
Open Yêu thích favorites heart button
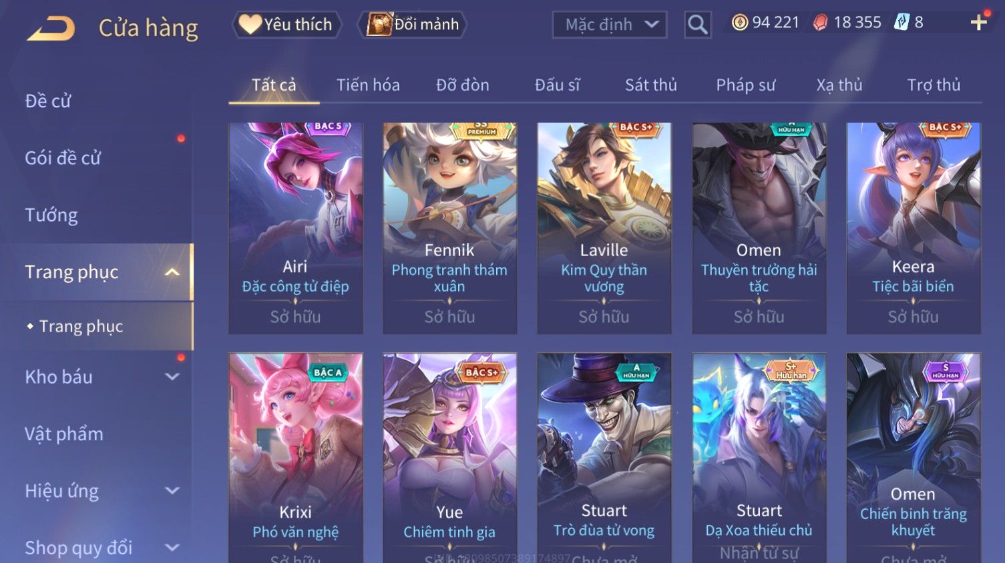286,25
